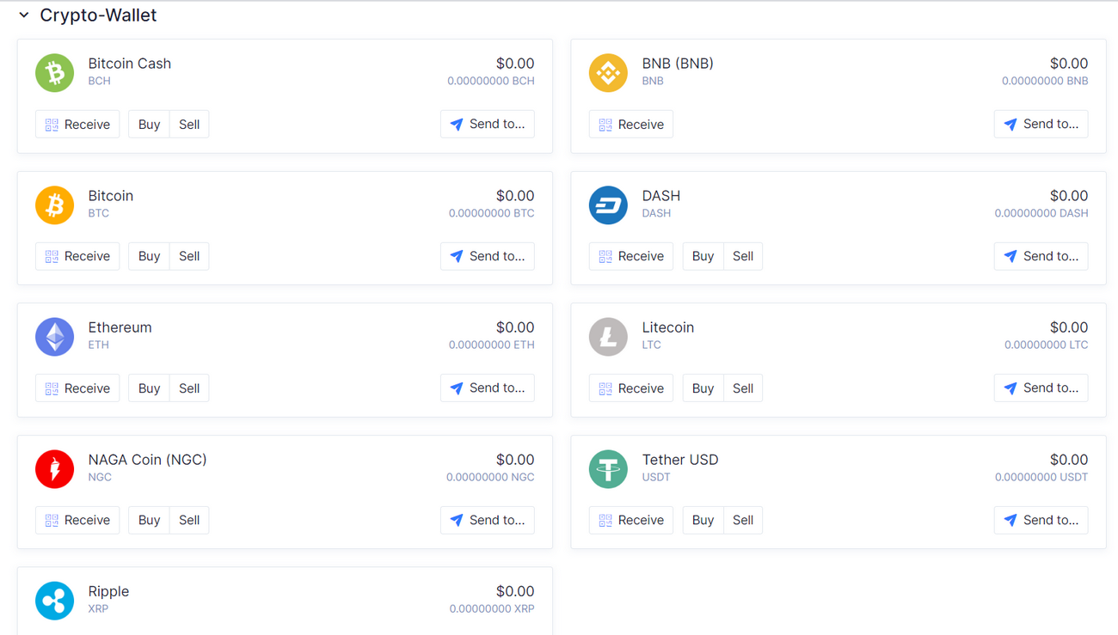
Task: Send DASH with Send to
Action: coord(1041,256)
